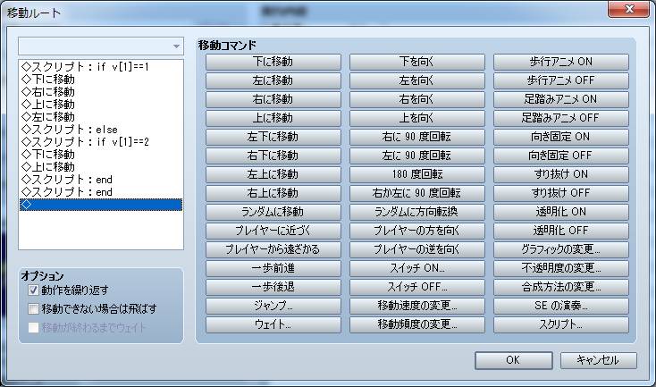Insert the ランダムに移動 command
656x387 pixels.
(273, 212)
